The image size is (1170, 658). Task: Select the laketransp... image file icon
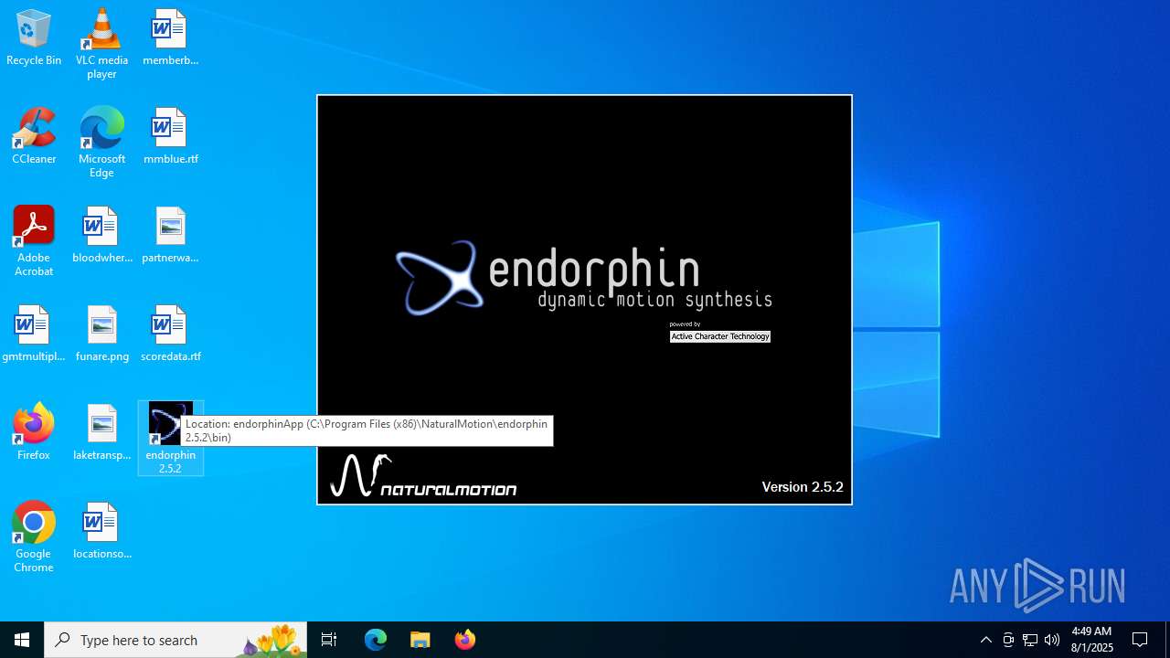(x=101, y=433)
